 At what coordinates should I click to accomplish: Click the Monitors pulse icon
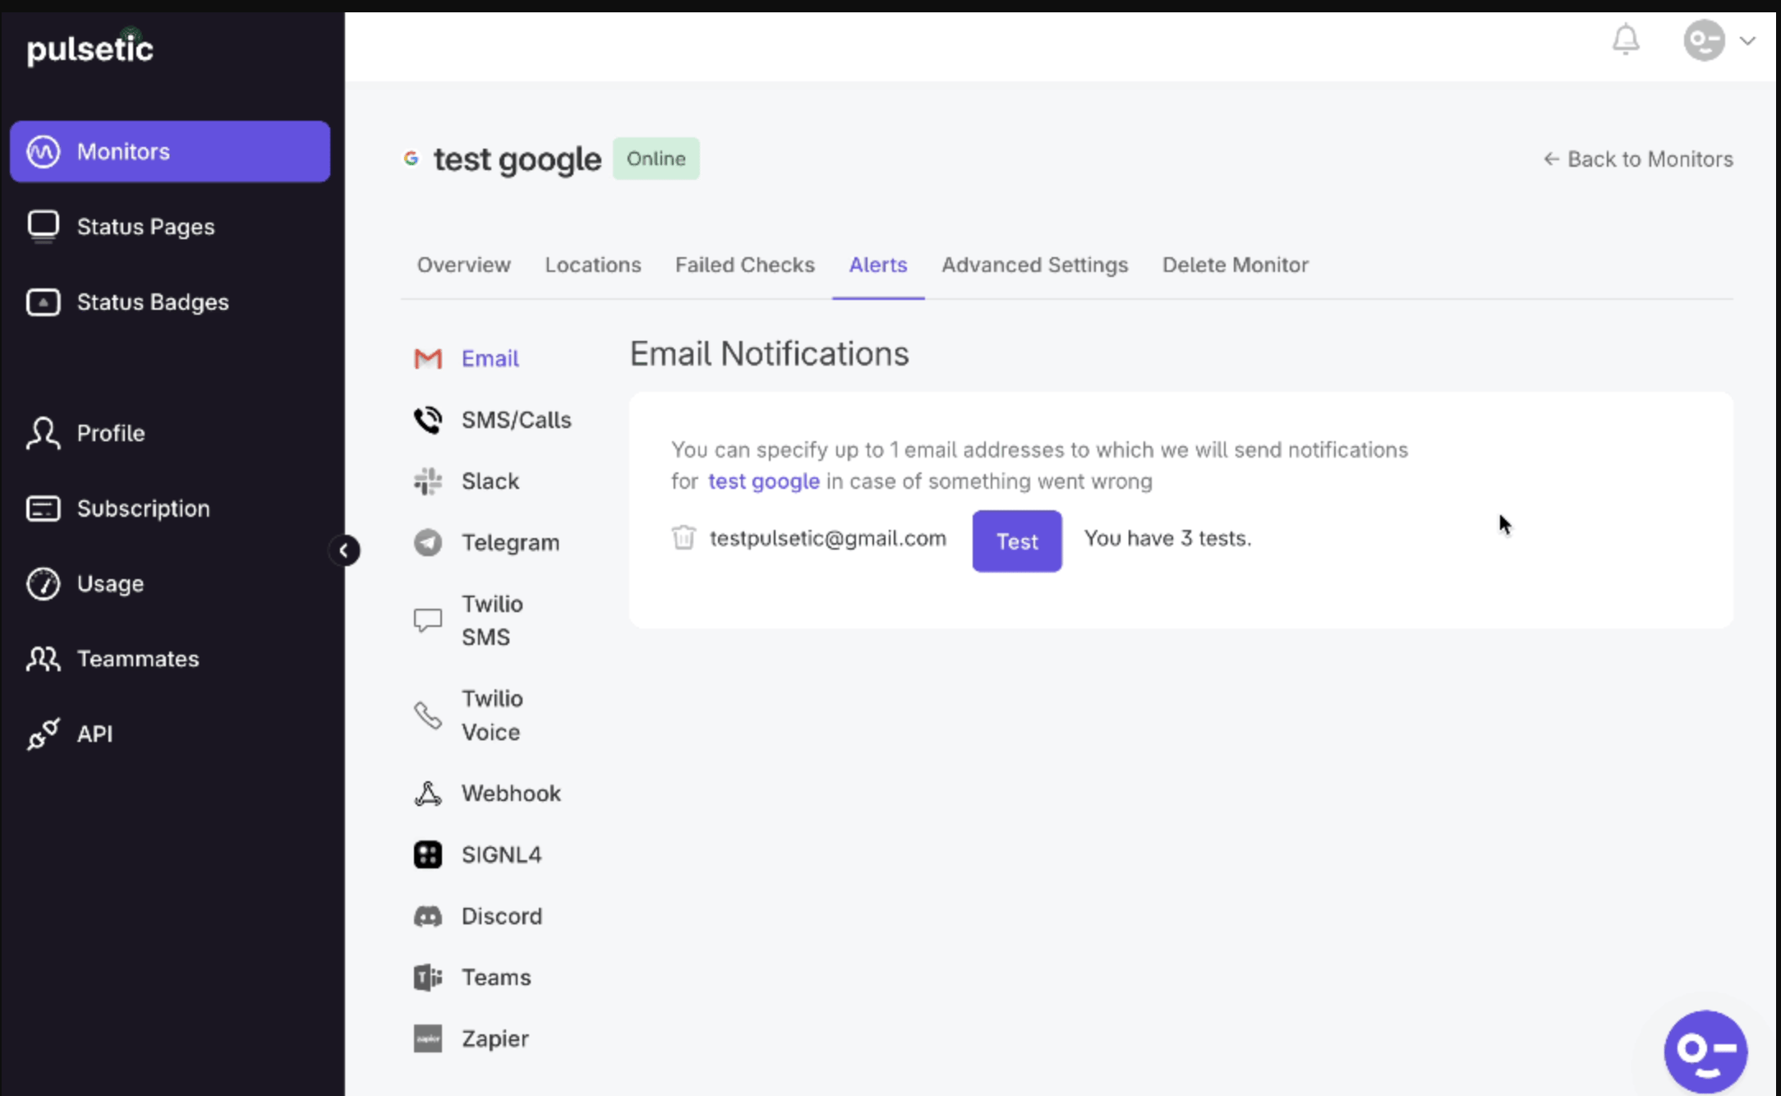click(43, 151)
